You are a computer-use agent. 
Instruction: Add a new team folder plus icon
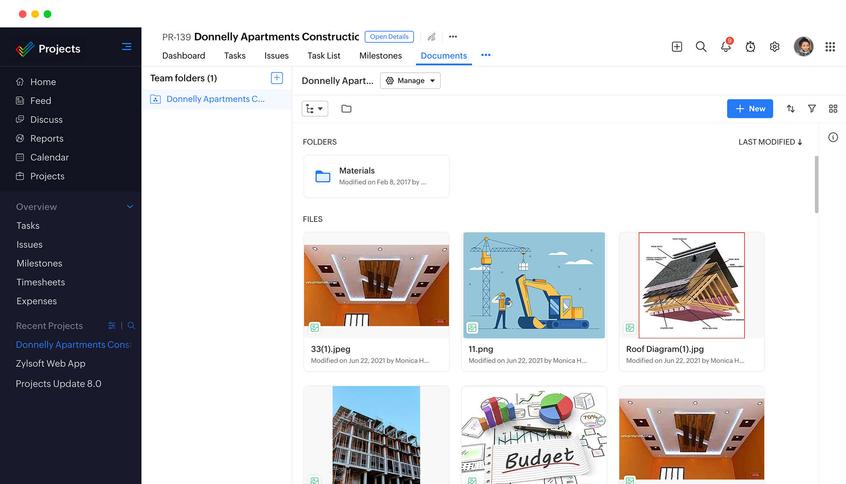pos(277,78)
